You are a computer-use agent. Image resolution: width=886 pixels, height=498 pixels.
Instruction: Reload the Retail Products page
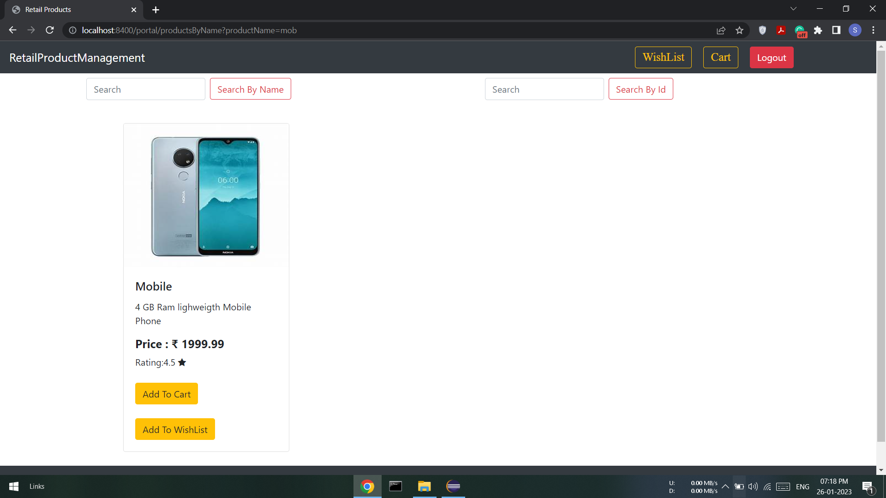click(x=49, y=30)
